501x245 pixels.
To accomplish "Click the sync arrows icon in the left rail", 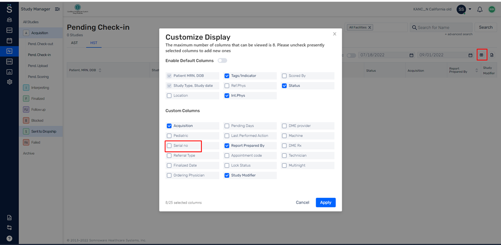I will tap(9, 228).
